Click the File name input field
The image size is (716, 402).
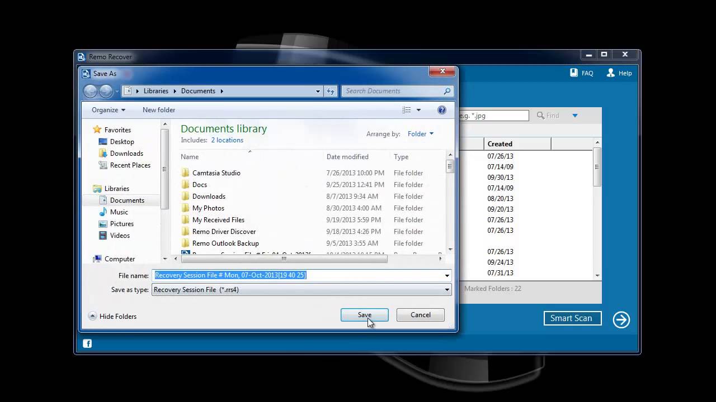297,275
